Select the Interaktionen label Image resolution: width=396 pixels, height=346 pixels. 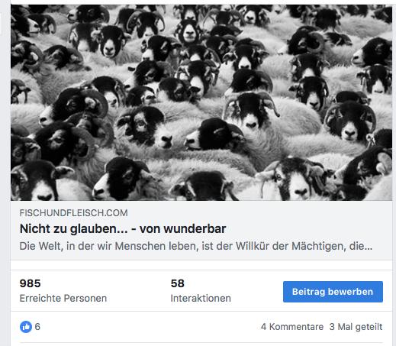click(x=201, y=298)
